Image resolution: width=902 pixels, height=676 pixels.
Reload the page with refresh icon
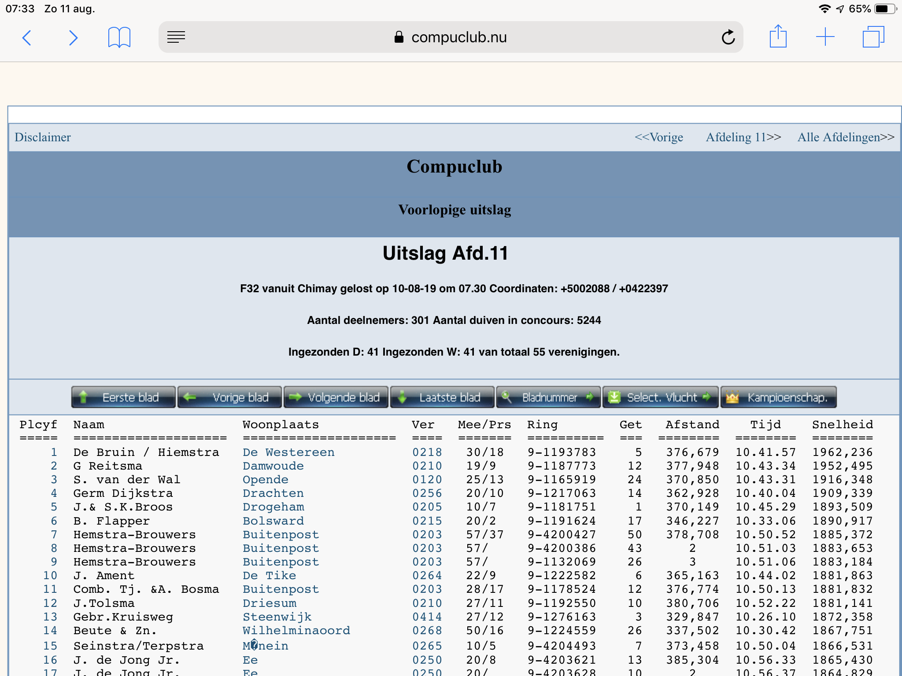(728, 37)
